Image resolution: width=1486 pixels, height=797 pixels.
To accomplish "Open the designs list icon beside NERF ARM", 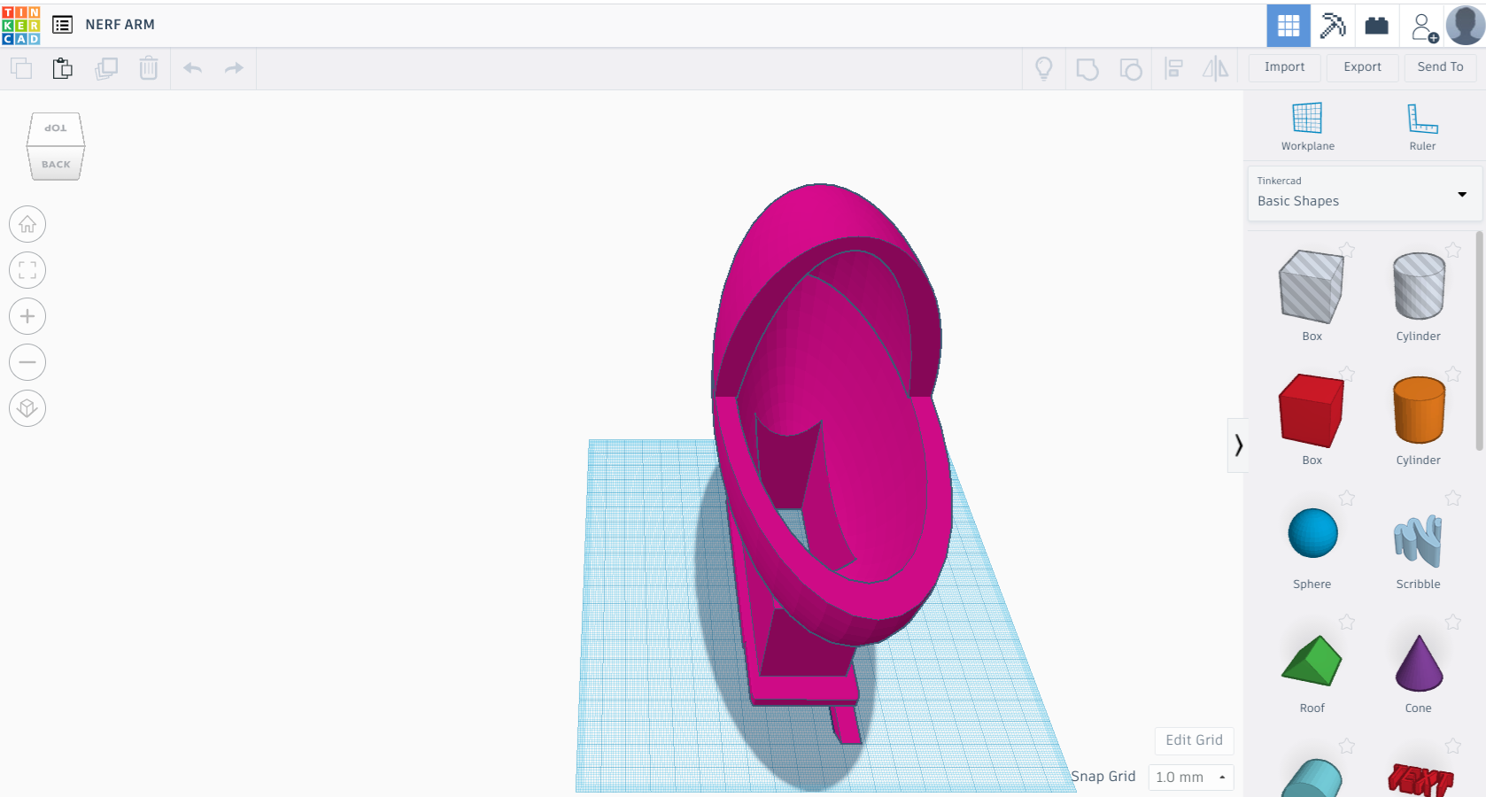I will (x=62, y=25).
